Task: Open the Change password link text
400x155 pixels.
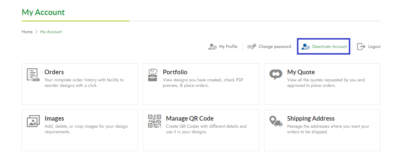Action: point(275,47)
